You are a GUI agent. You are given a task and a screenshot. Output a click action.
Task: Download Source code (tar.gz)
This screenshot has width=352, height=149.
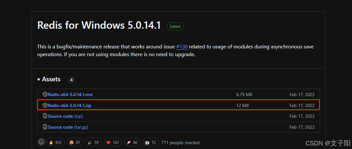click(68, 127)
